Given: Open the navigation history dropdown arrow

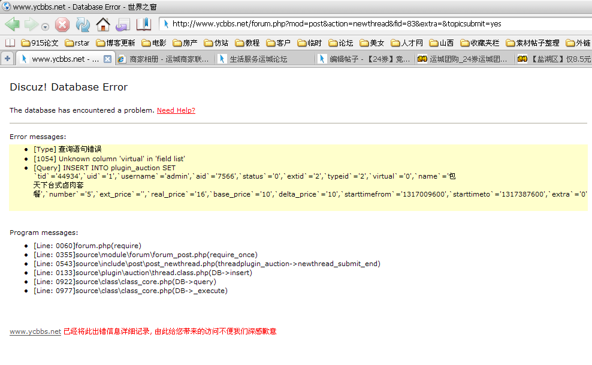Looking at the screenshot, I should 46,27.
